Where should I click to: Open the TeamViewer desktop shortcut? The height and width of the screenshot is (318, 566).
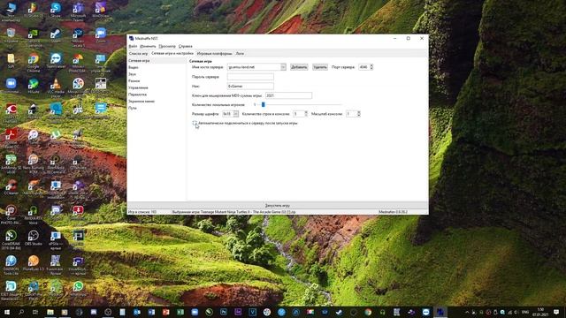56,61
